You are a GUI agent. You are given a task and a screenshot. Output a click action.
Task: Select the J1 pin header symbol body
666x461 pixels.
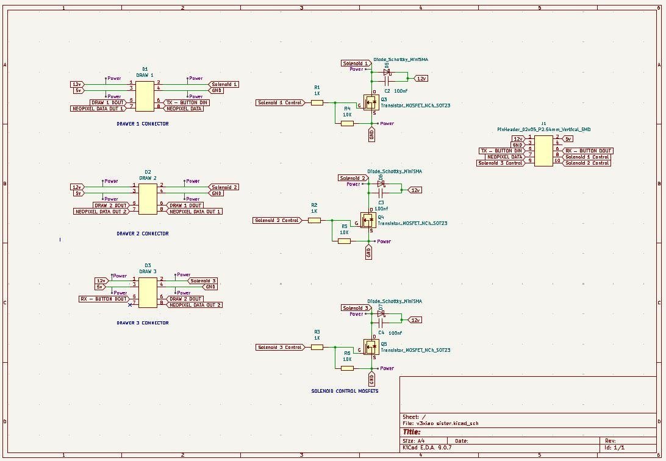coord(543,151)
